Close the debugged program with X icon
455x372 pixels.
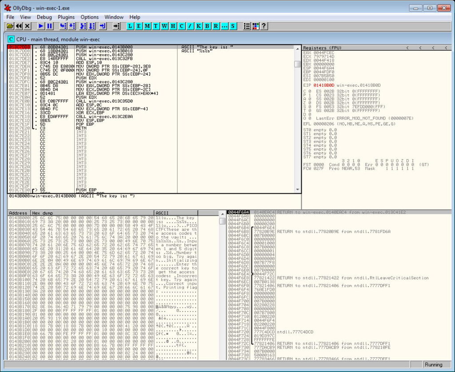27,26
